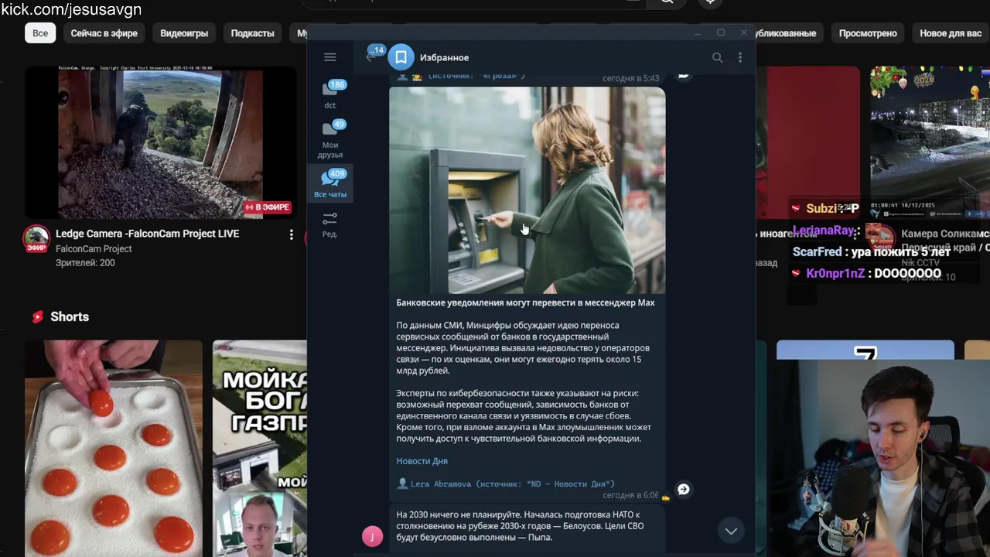
Task: Go back using Telegram's back arrow
Action: click(370, 56)
